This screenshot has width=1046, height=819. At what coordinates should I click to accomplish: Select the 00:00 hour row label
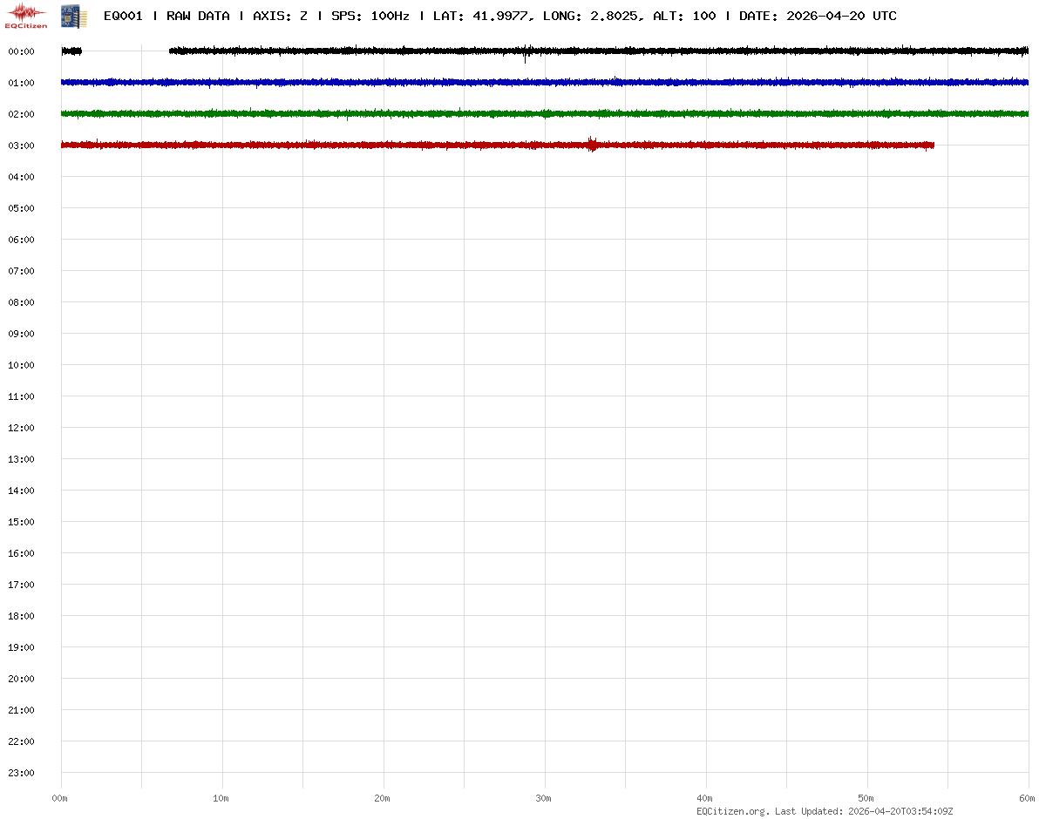click(21, 51)
